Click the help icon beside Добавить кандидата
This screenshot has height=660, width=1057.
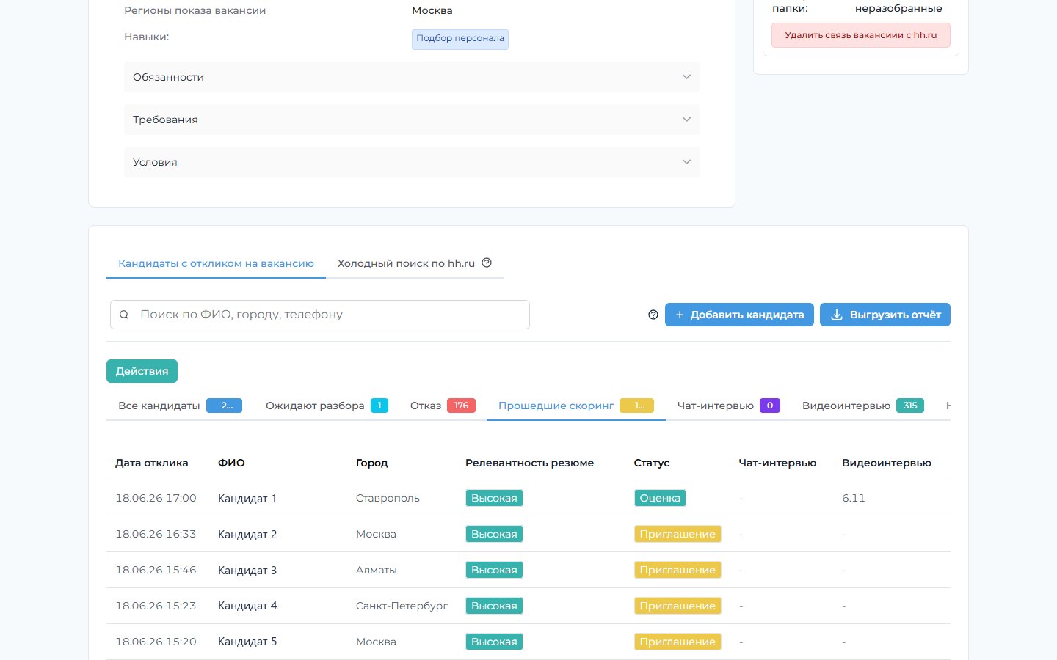pos(653,315)
